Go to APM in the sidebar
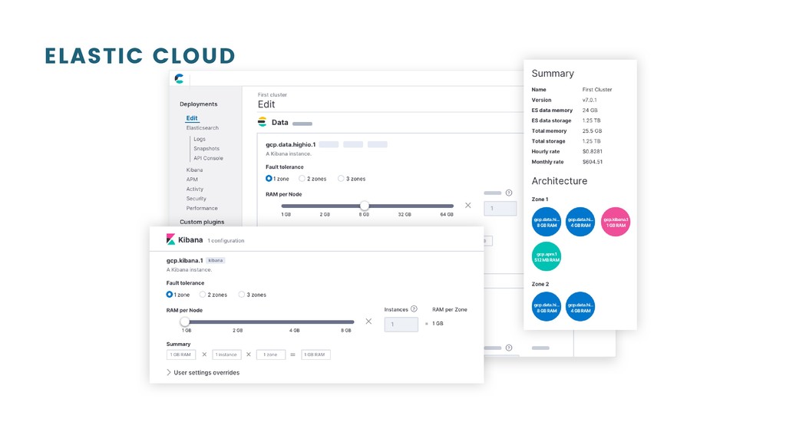The width and height of the screenshot is (786, 442). pyautogui.click(x=192, y=179)
